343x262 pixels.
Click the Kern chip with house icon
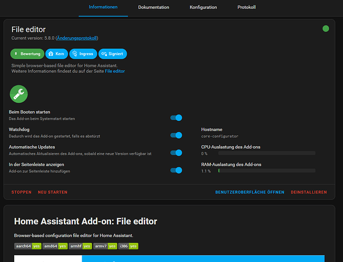click(x=57, y=54)
